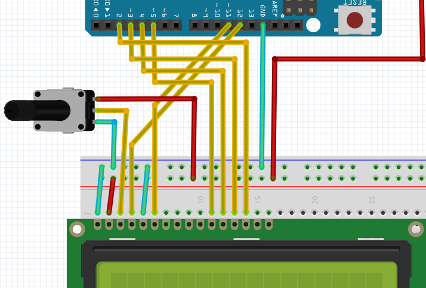This screenshot has width=426, height=288.
Task: Click the breadboard column 20 label
Action: (x=314, y=199)
